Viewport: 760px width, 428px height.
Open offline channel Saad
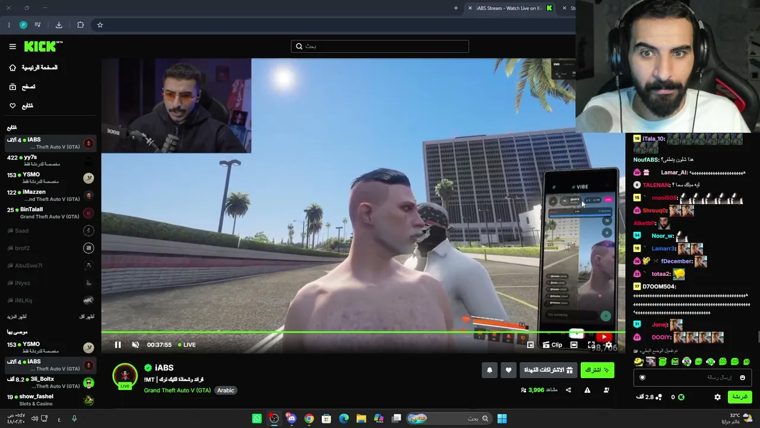[x=50, y=231]
